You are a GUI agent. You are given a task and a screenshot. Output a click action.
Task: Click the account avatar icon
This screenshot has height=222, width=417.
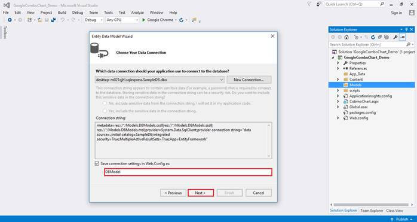tap(412, 13)
